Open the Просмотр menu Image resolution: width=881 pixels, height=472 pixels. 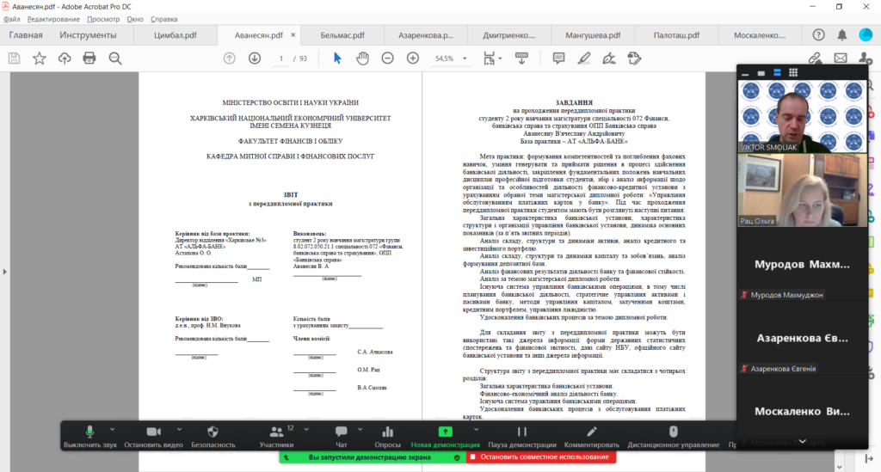[x=103, y=19]
